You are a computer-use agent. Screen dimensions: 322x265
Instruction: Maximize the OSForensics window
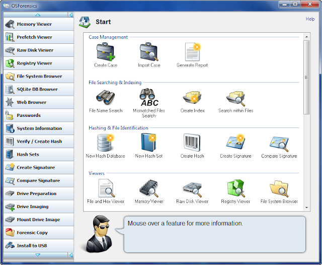295,5
